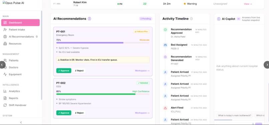Approve the PT-001 recommendation
The image size is (269, 125).
click(64, 70)
